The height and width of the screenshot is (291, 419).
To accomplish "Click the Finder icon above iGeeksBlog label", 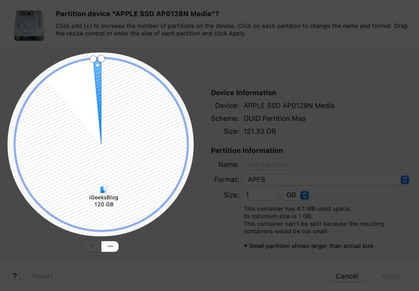I will pyautogui.click(x=104, y=190).
